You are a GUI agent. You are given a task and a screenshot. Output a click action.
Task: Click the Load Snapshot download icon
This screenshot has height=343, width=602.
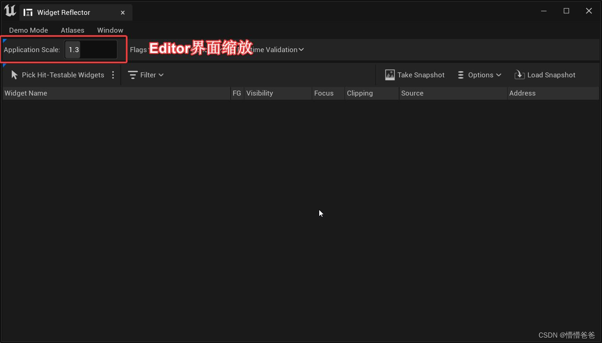pyautogui.click(x=519, y=75)
